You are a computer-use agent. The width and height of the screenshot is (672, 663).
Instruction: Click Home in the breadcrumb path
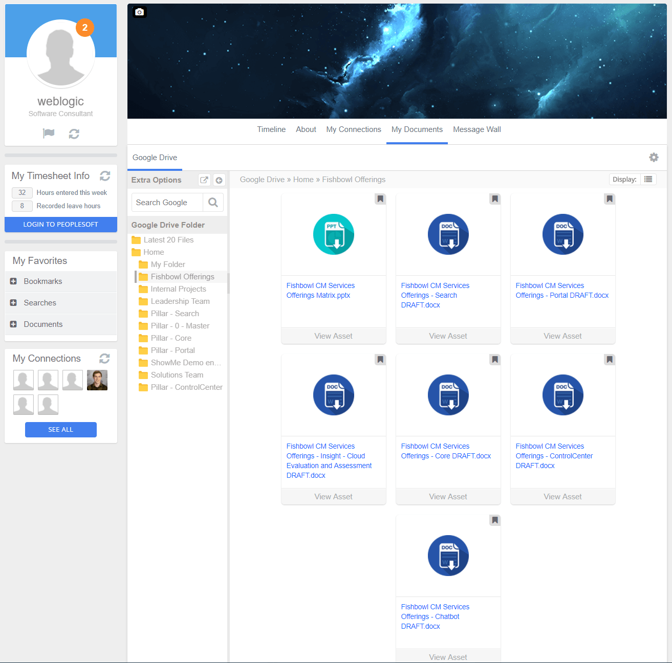pyautogui.click(x=304, y=180)
